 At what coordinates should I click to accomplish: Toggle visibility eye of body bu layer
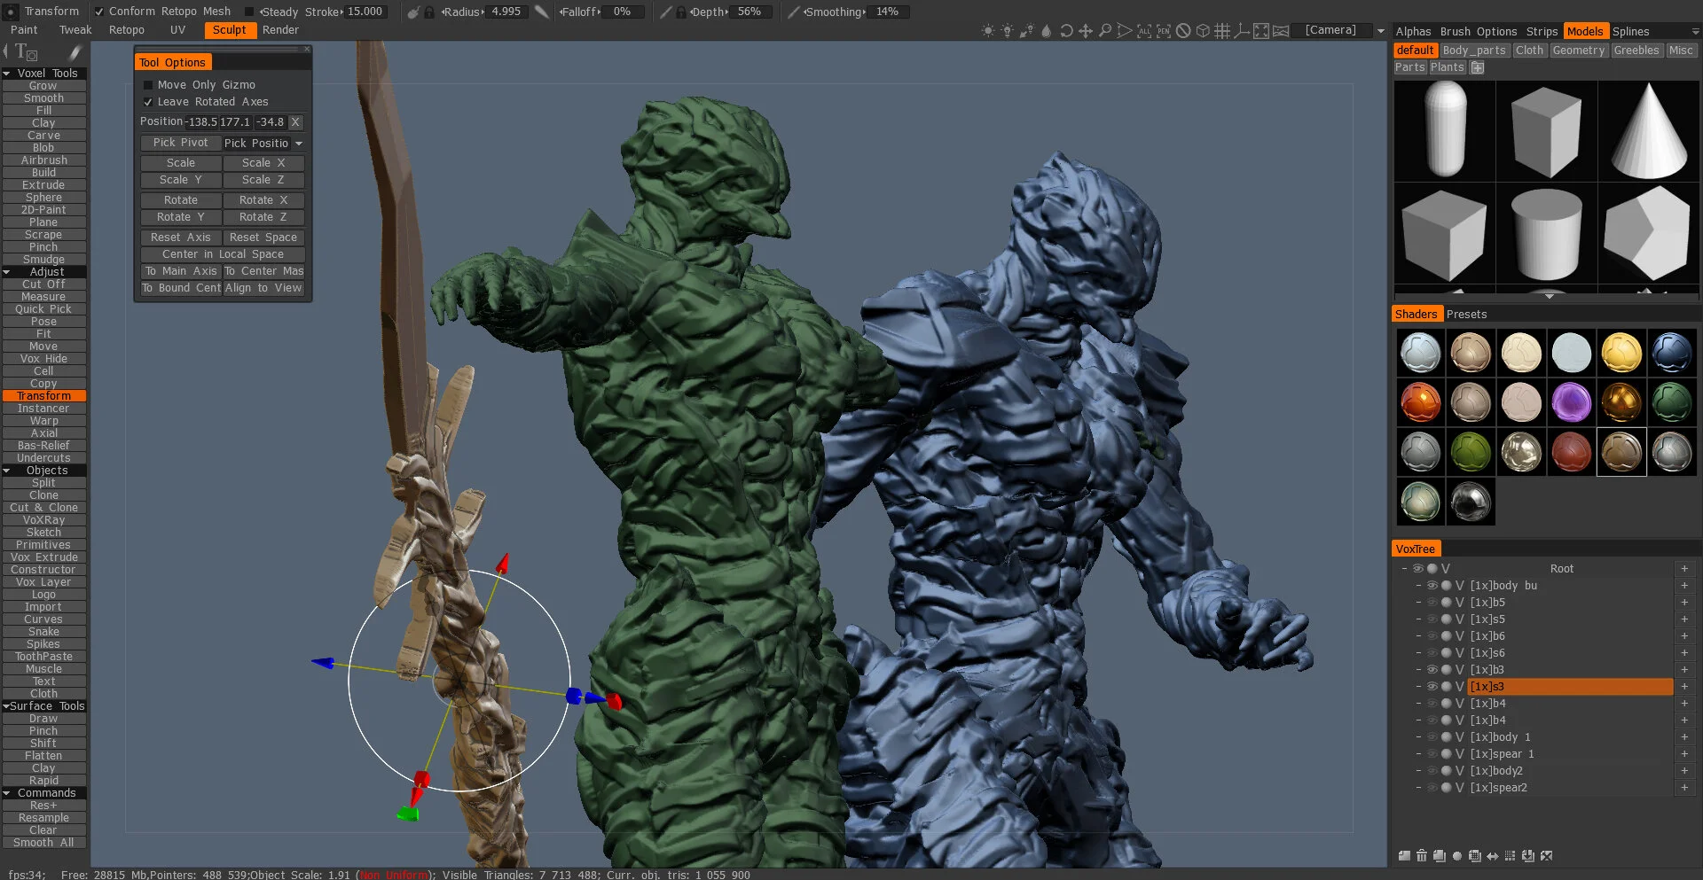(x=1432, y=586)
